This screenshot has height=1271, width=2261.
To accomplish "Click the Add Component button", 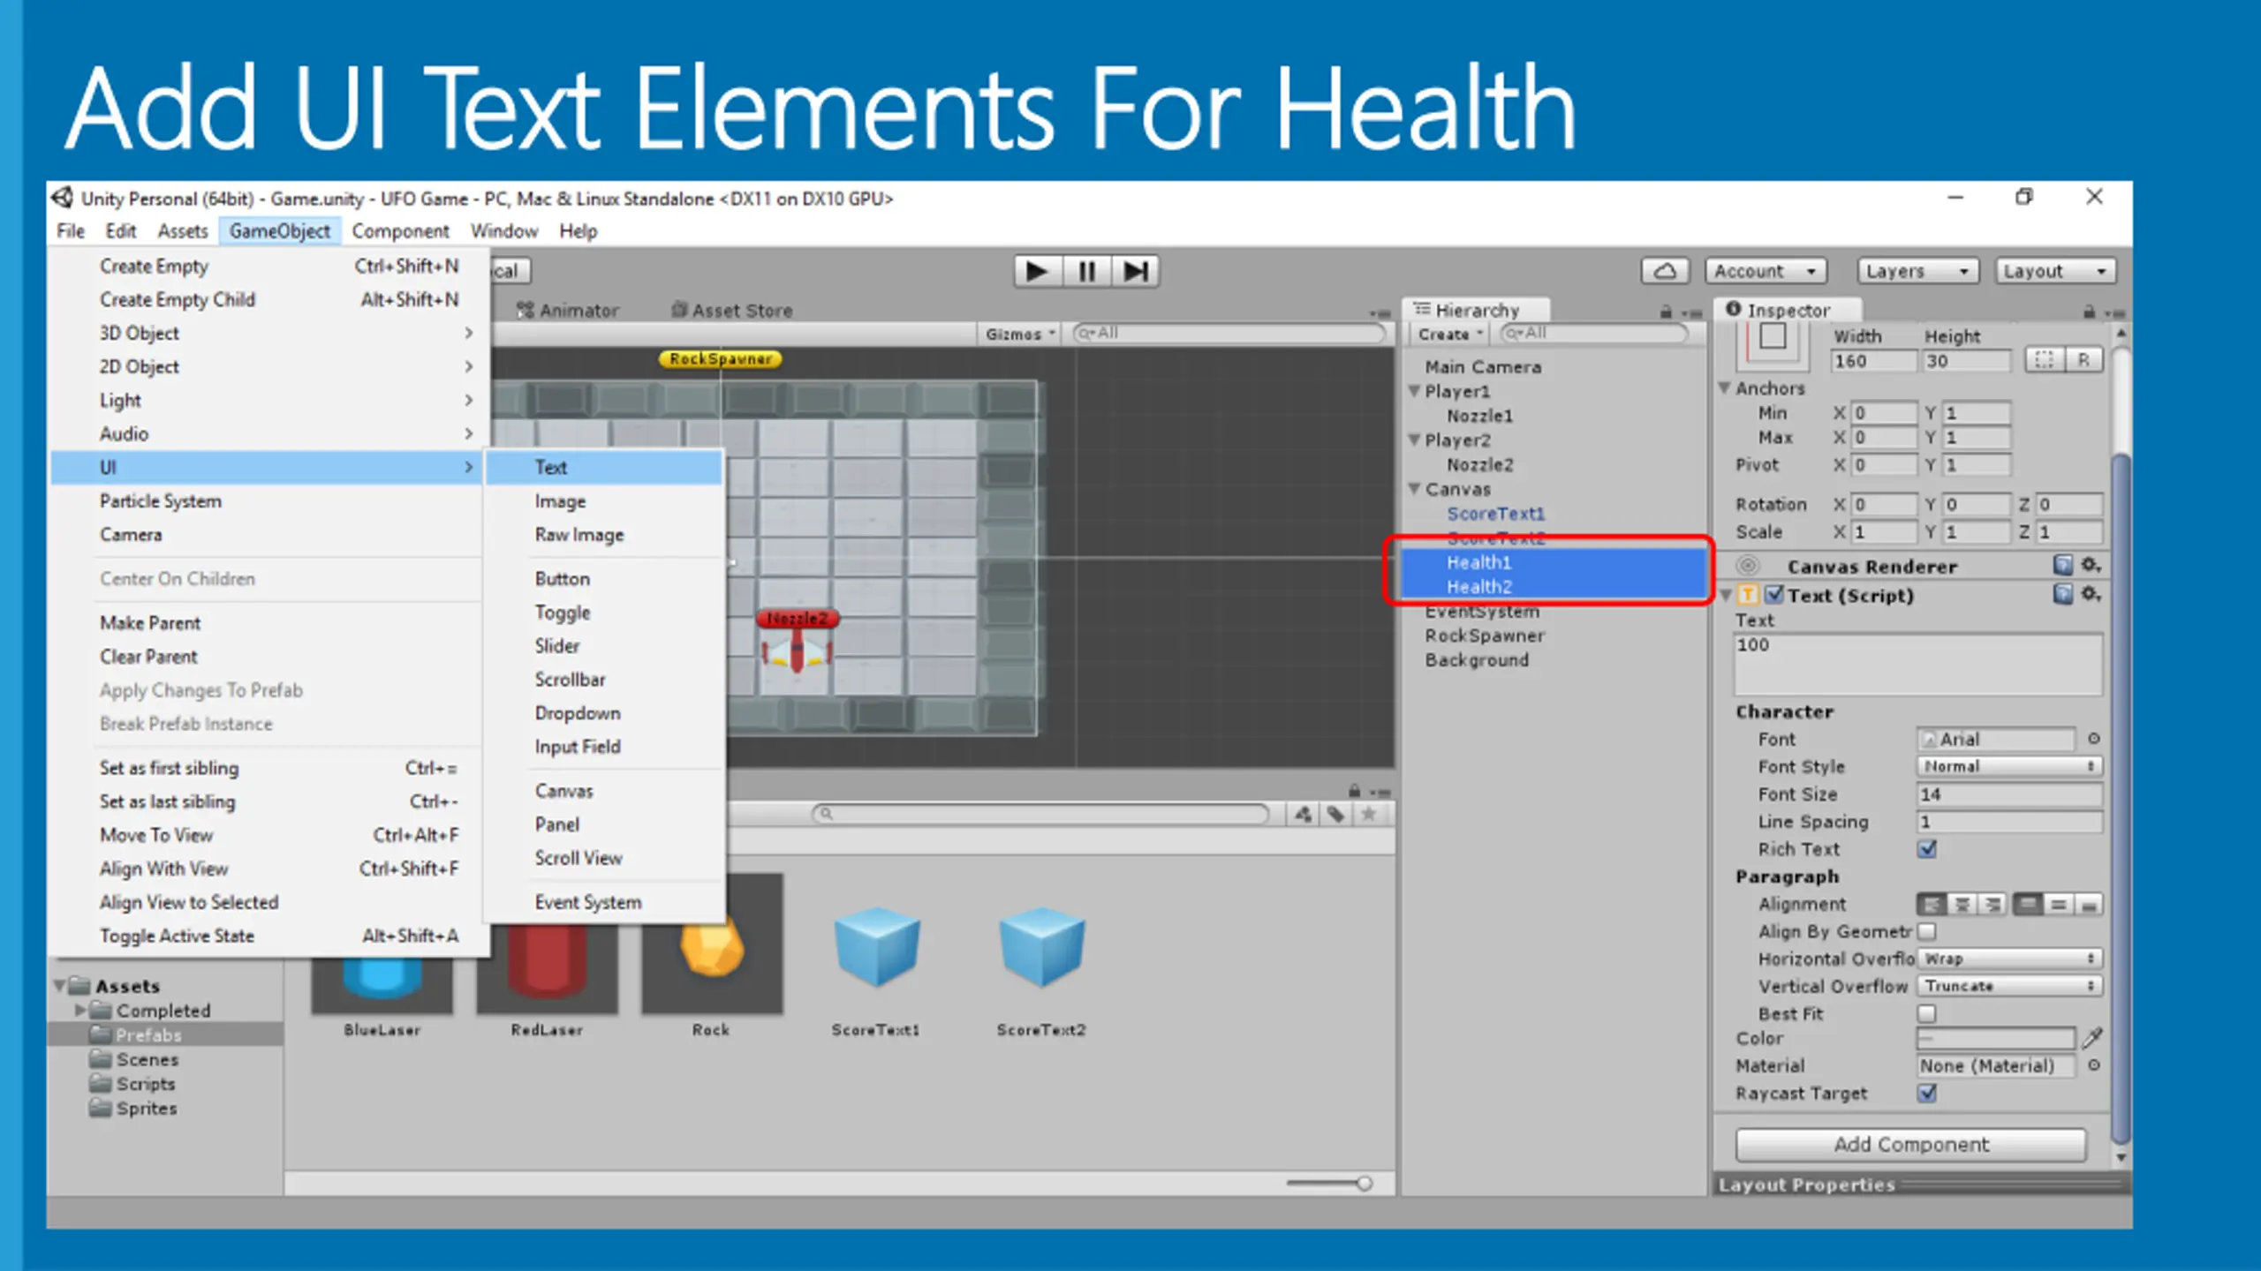I will [1911, 1144].
